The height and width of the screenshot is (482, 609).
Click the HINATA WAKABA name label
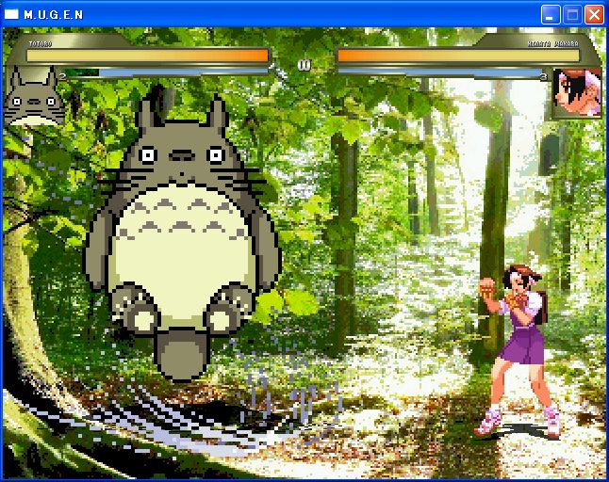click(x=553, y=44)
